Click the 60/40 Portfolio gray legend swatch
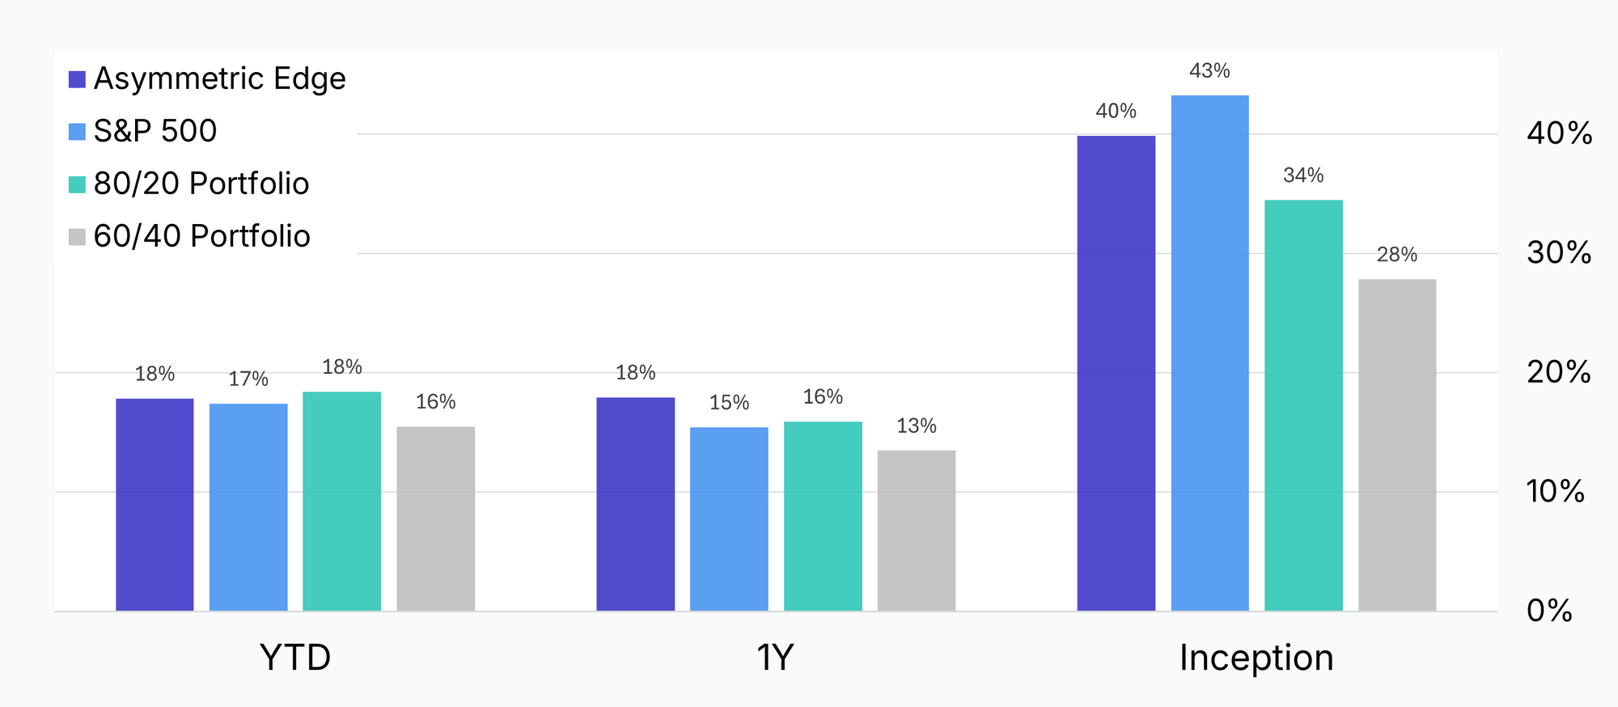 [77, 237]
